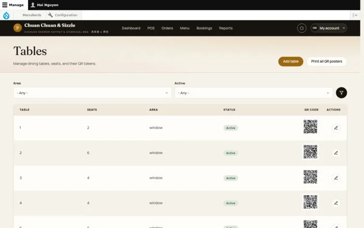Click the seats value 2 in table 1 row
This screenshot has height=228, width=364.
click(88, 128)
